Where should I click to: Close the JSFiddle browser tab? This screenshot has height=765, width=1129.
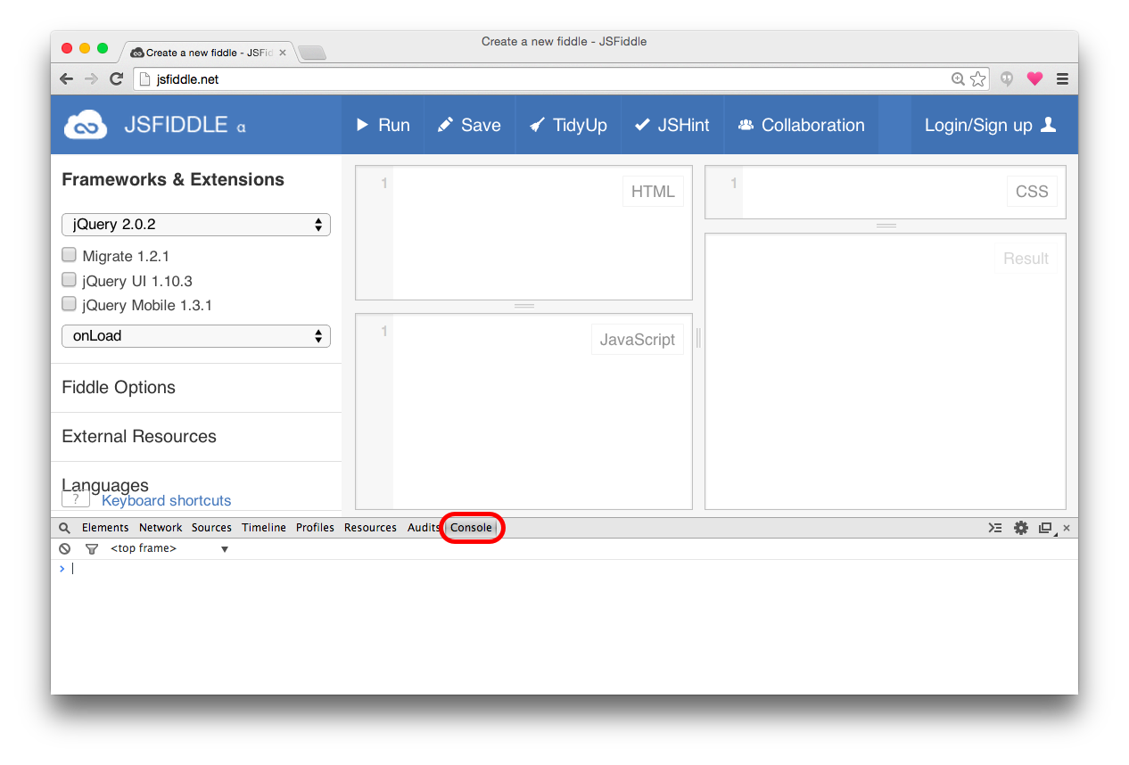click(283, 53)
